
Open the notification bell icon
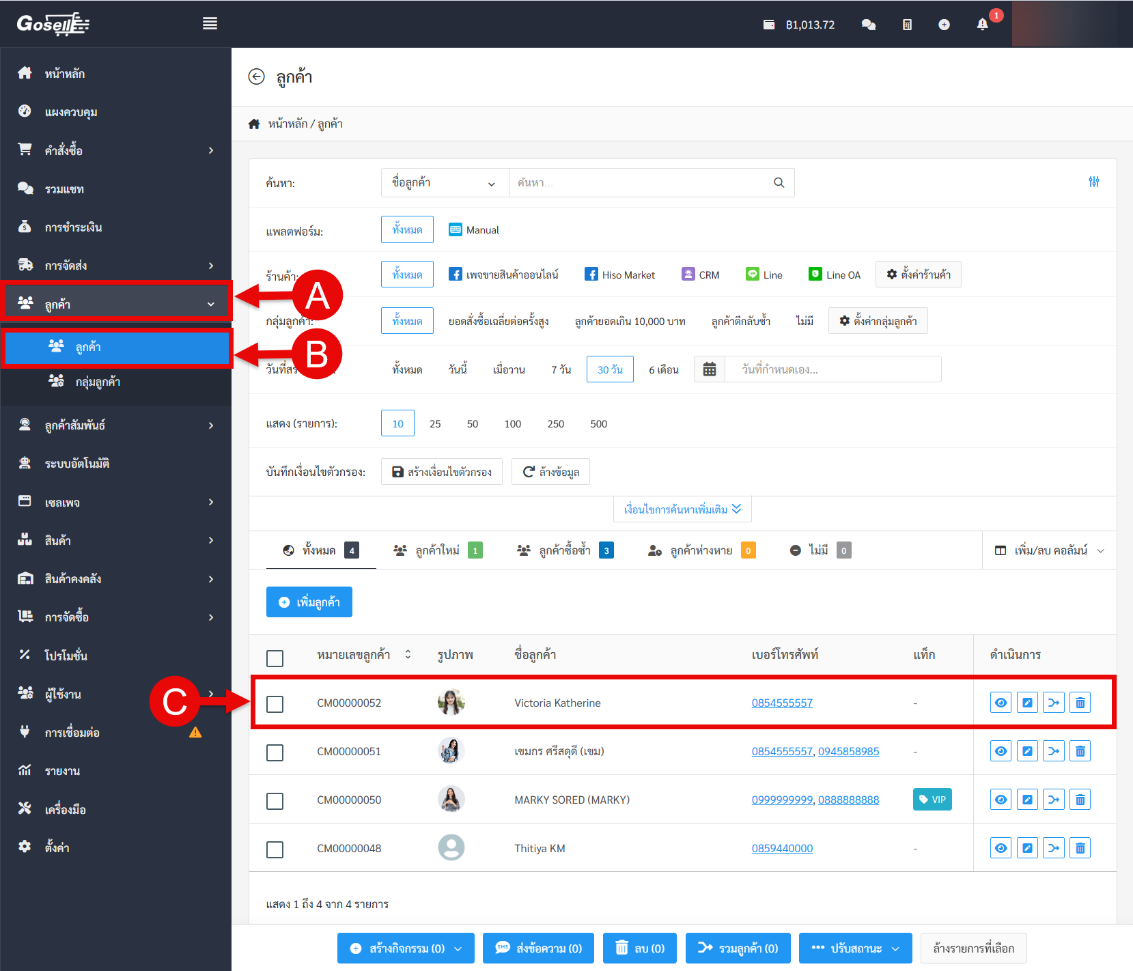click(982, 25)
